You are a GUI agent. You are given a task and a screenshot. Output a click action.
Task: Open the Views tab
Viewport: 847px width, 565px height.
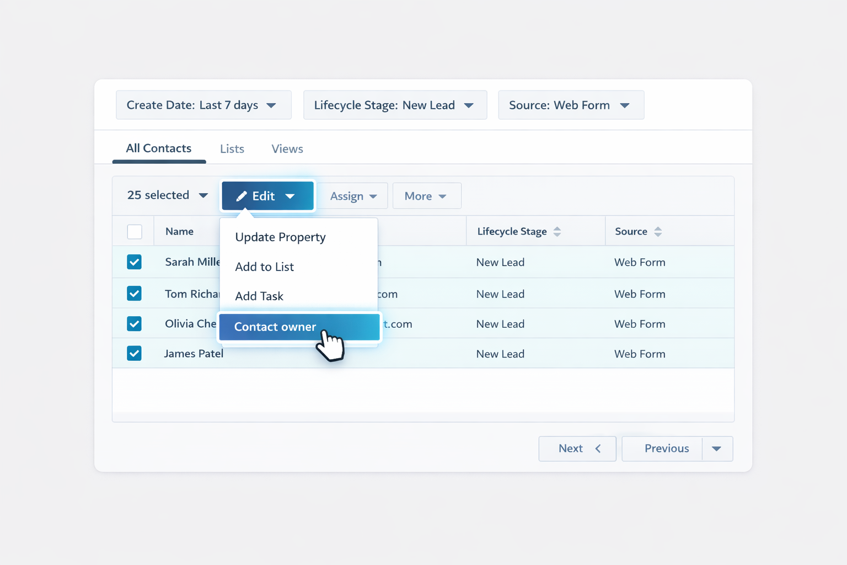tap(287, 149)
